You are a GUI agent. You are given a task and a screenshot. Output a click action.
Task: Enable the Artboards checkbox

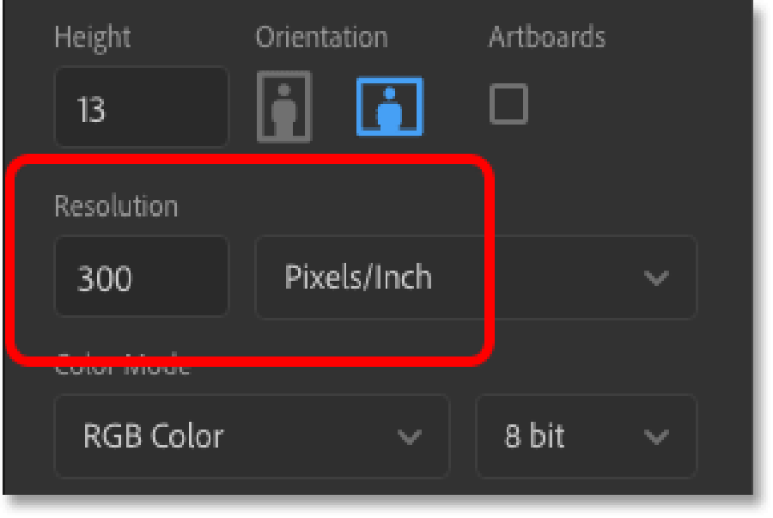point(508,104)
